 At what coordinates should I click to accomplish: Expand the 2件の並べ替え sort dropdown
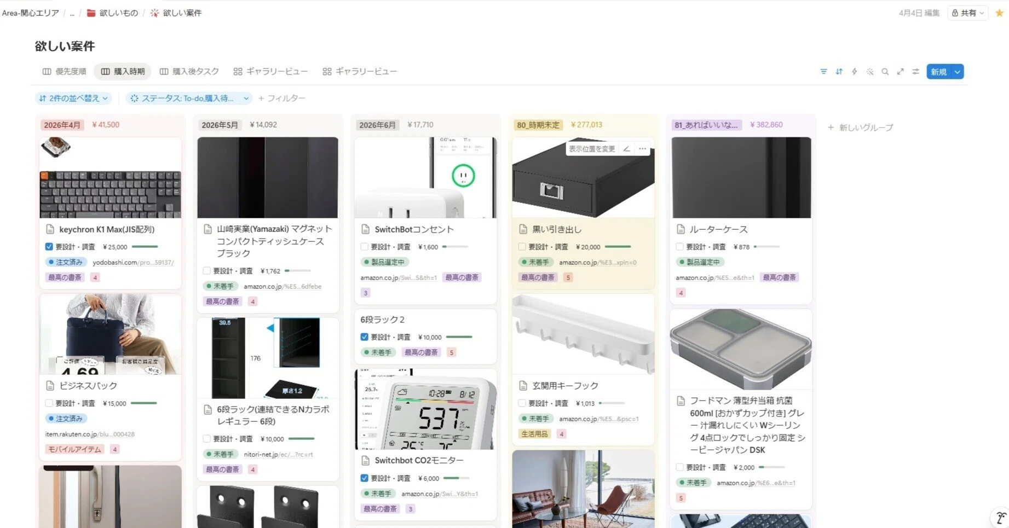tap(73, 98)
